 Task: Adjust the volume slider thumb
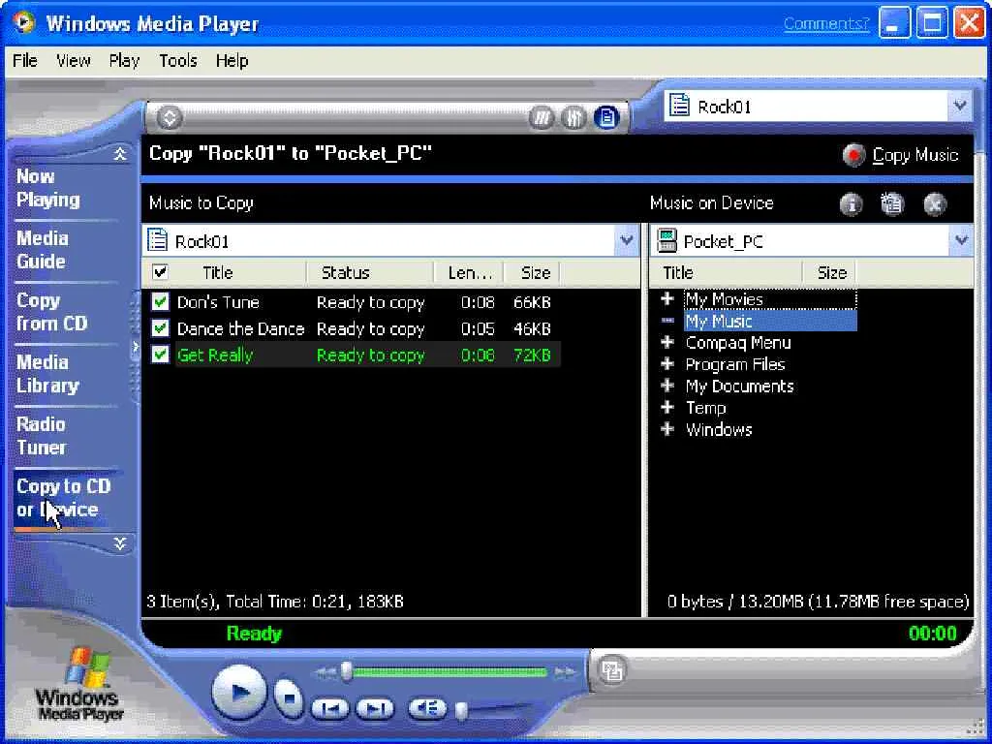462,711
